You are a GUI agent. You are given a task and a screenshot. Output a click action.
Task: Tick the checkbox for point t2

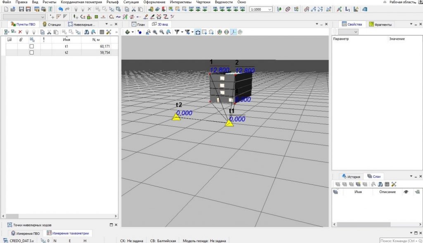pos(31,52)
